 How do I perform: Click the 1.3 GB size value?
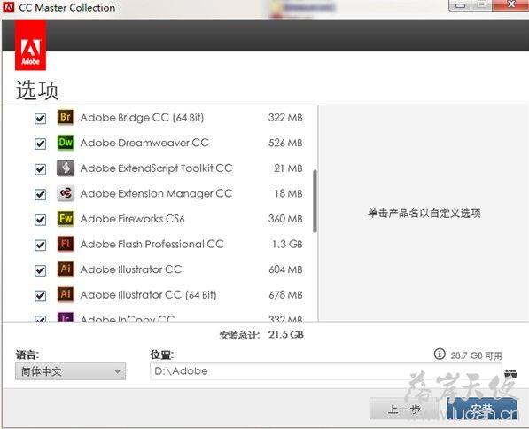287,244
